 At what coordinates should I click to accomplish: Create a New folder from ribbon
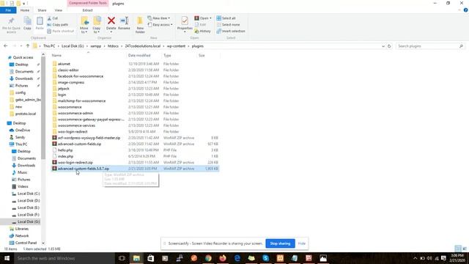(140, 25)
